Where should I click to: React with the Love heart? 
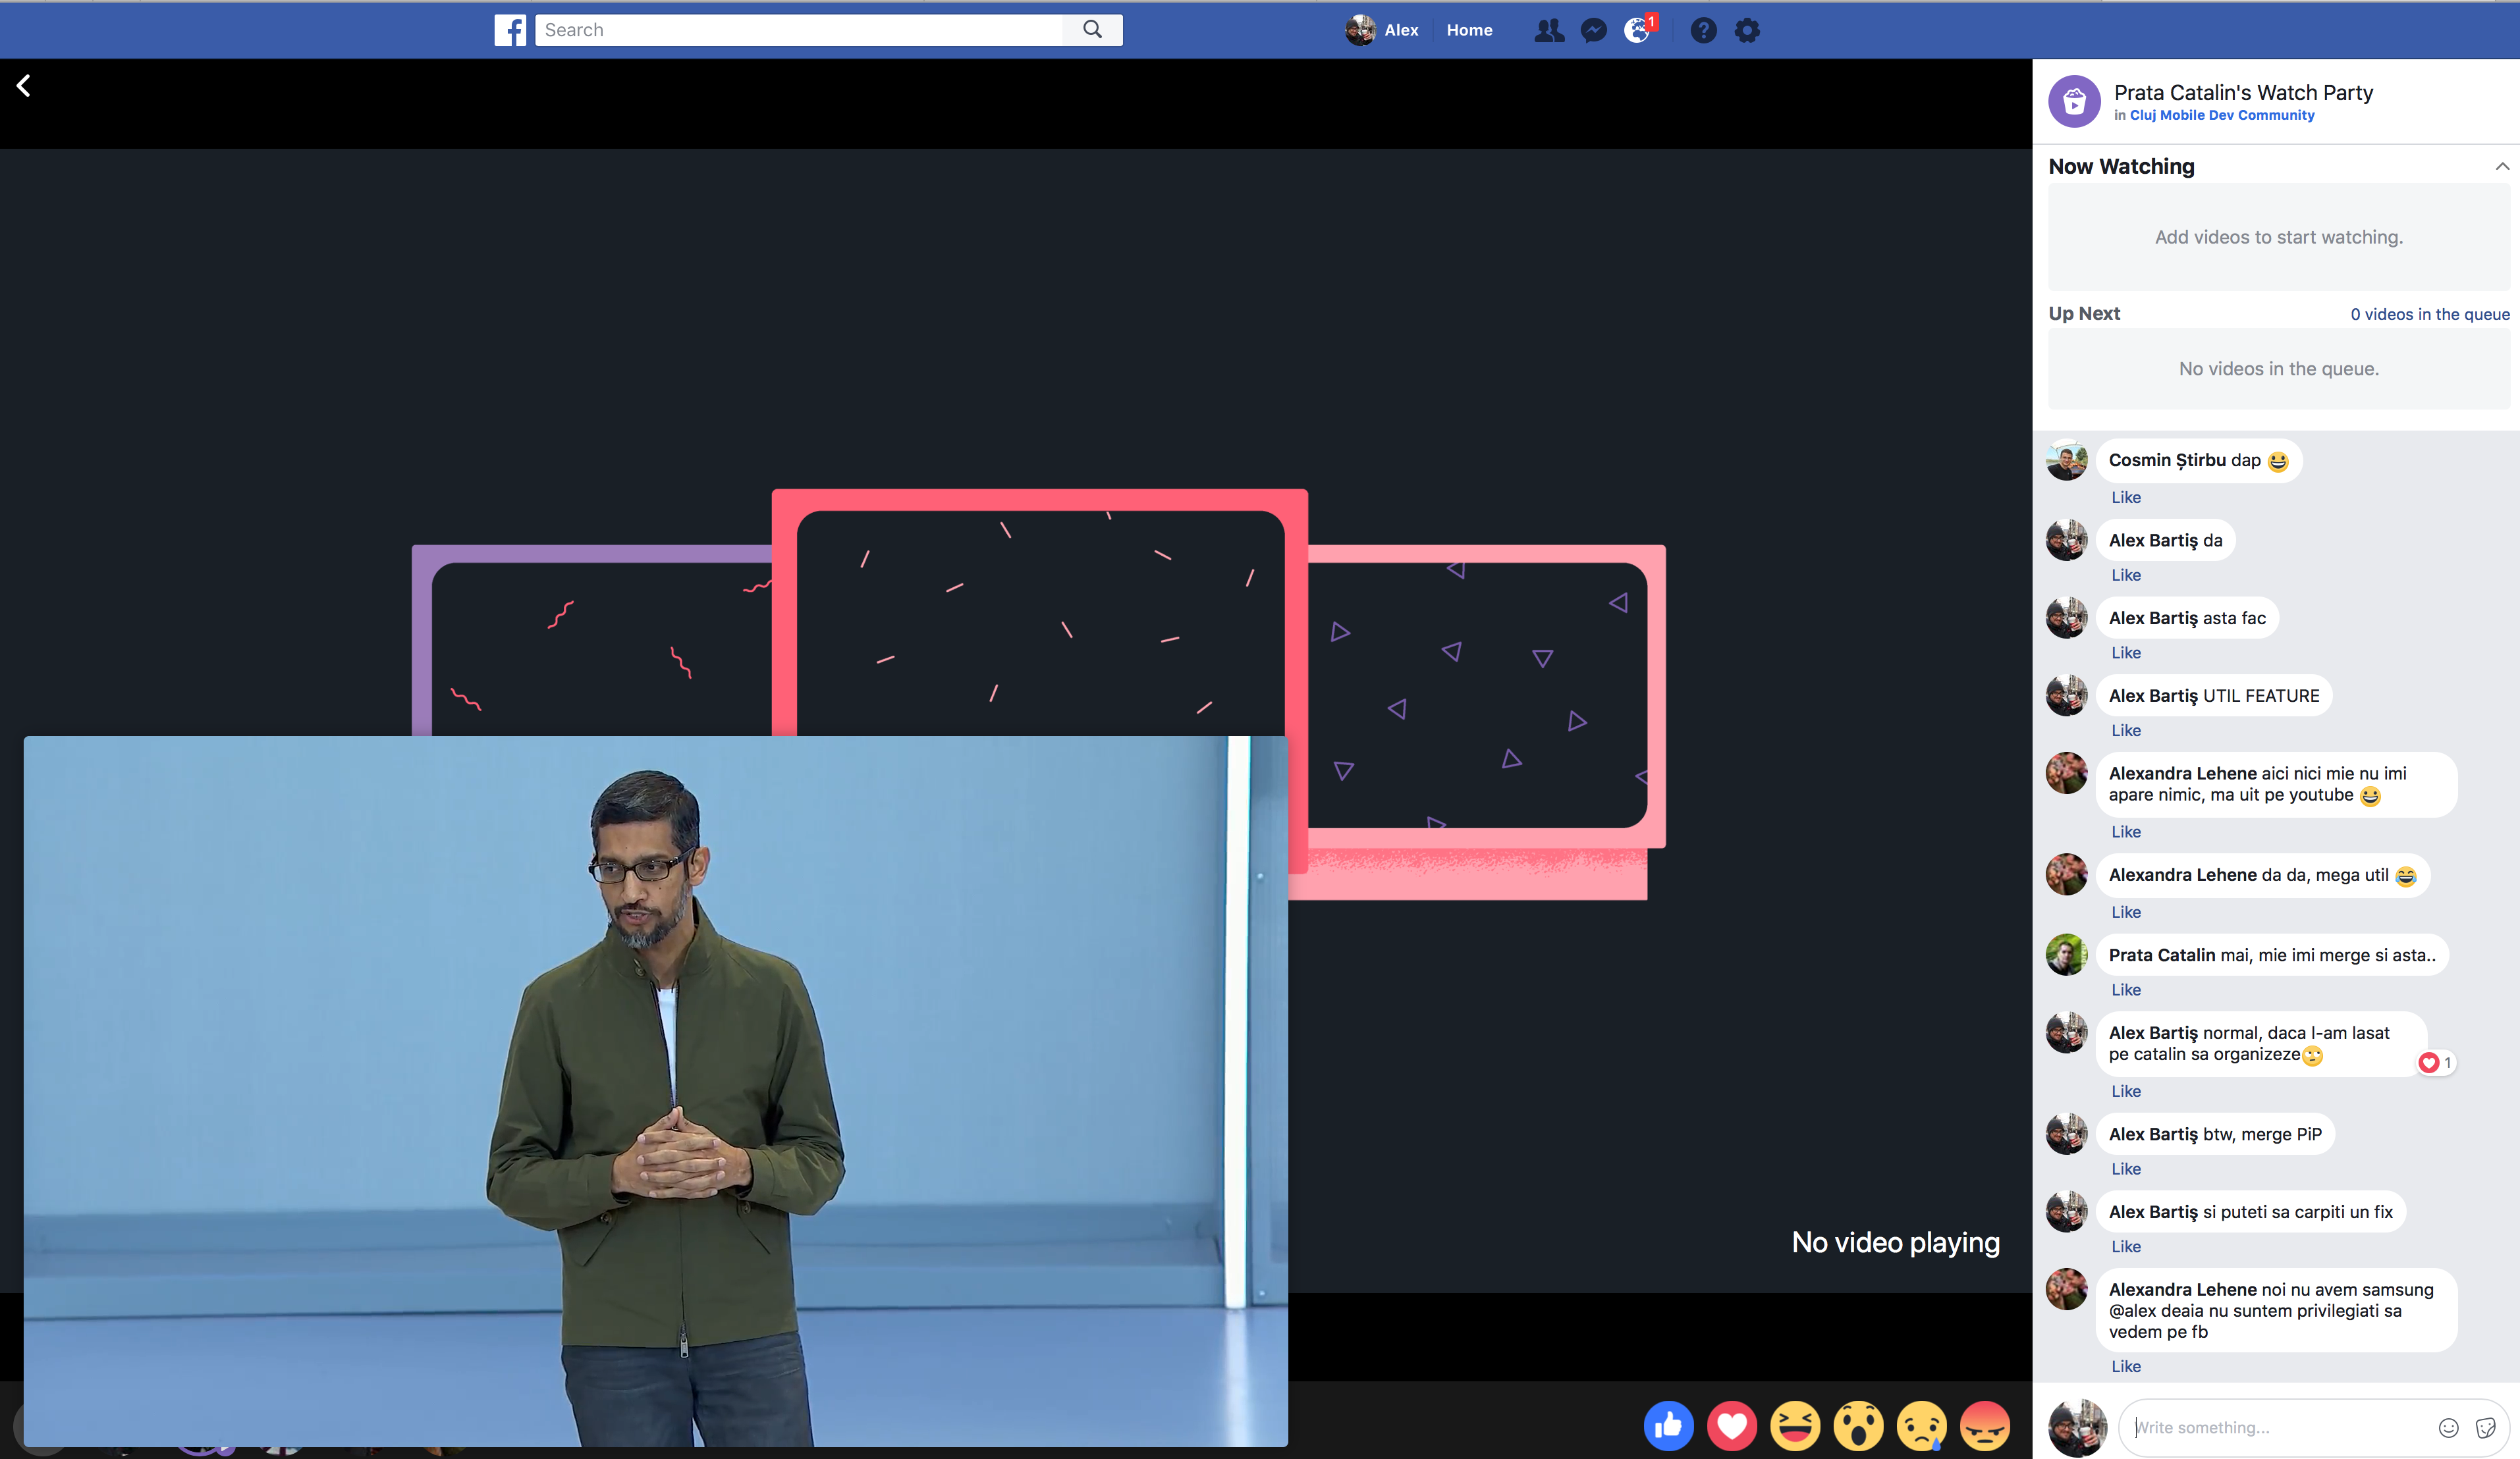pyautogui.click(x=1732, y=1426)
